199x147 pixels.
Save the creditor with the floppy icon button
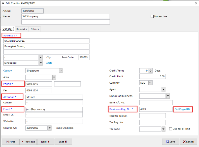(x=171, y=142)
